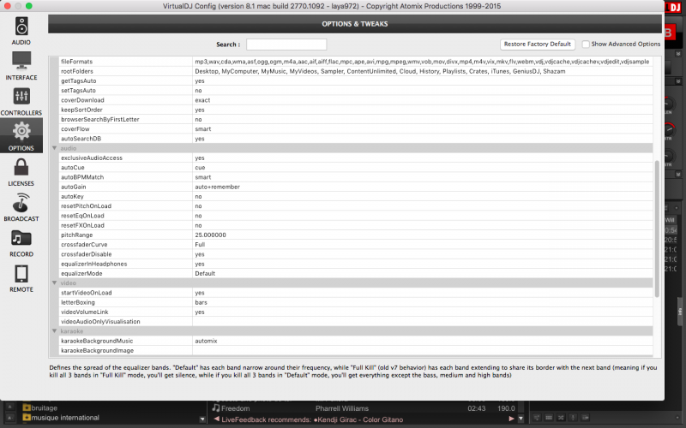Open the BROADCAST settings section
This screenshot has width=686, height=428.
pyautogui.click(x=21, y=207)
